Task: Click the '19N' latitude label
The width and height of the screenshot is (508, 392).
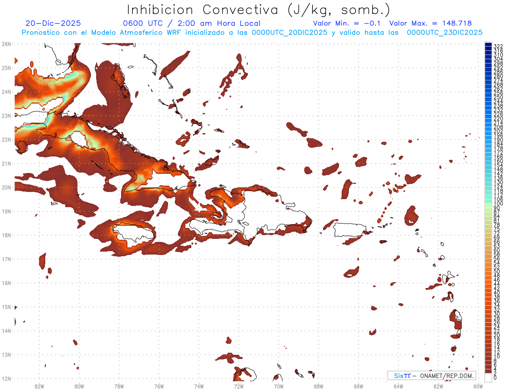Action: click(x=6, y=211)
